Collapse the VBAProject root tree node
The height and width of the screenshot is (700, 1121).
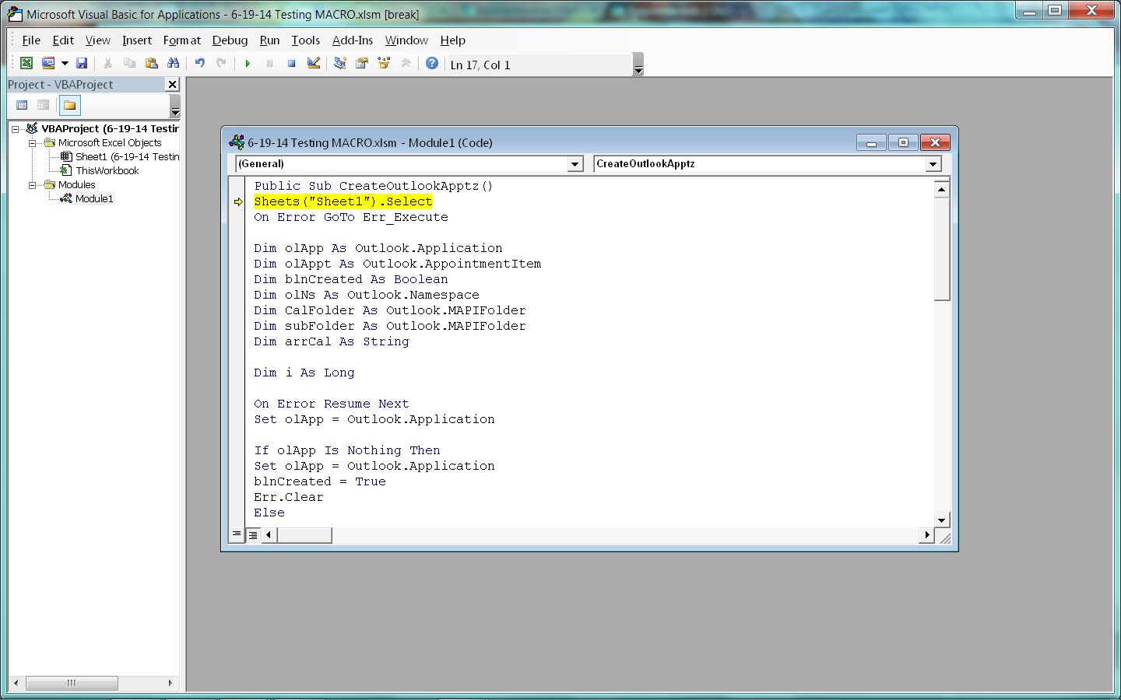point(16,129)
